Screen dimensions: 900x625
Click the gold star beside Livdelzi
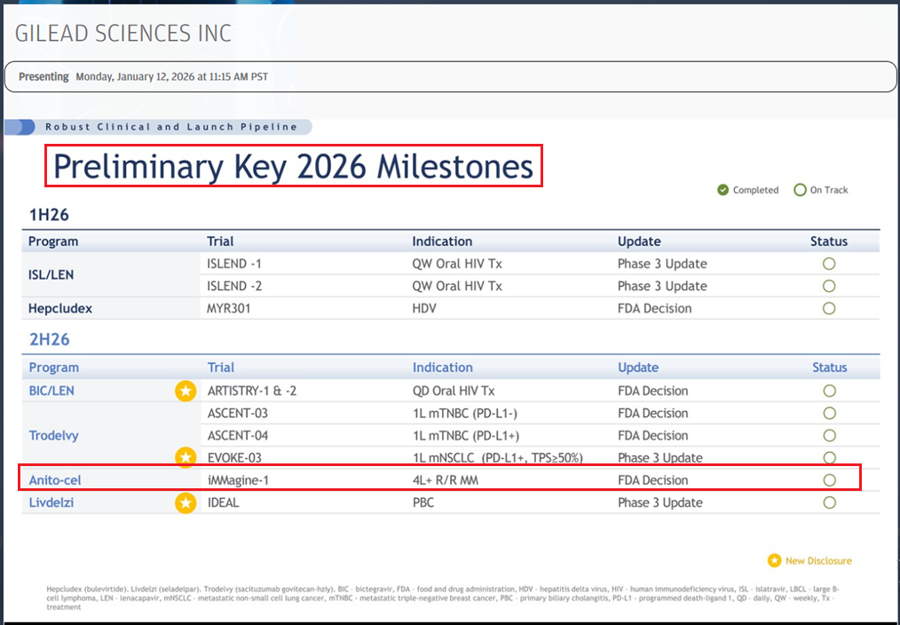pyautogui.click(x=185, y=503)
